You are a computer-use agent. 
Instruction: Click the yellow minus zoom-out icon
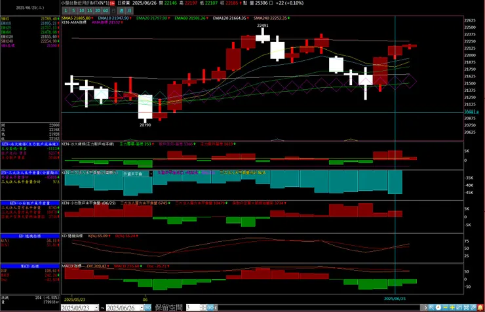446,307
